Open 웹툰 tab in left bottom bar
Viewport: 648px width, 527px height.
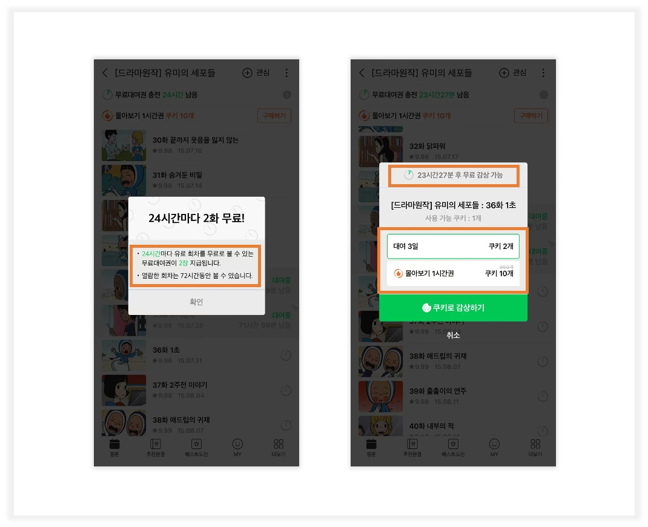point(114,448)
